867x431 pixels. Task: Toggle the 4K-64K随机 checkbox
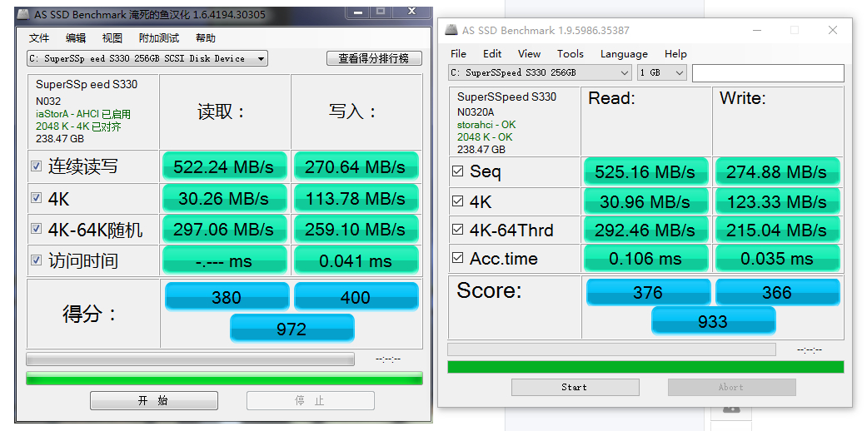(x=36, y=228)
